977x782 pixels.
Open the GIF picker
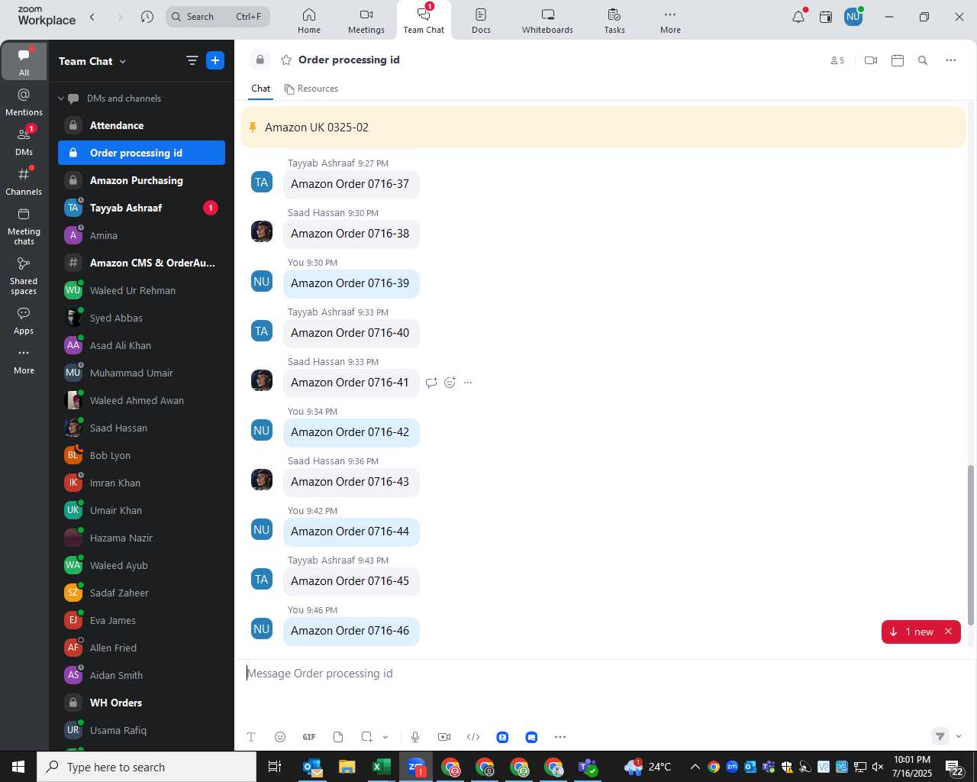[x=309, y=737]
